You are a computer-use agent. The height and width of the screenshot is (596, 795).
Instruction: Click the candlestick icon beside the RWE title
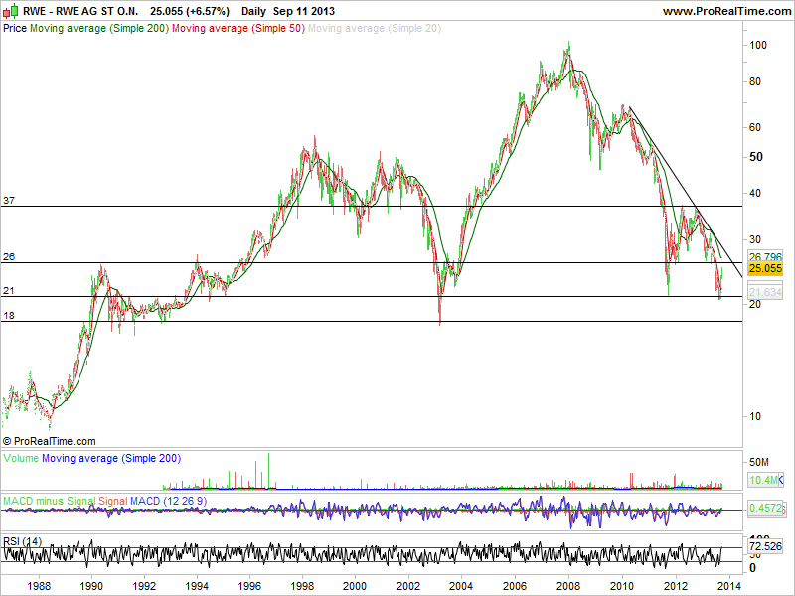pos(10,11)
